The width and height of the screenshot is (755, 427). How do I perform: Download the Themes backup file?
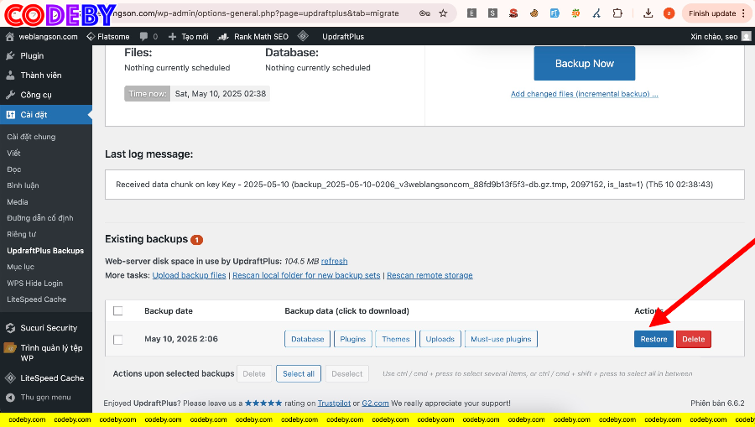click(x=396, y=339)
